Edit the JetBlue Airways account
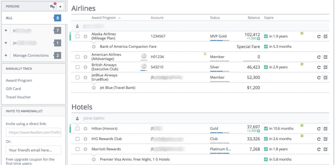The image size is (335, 165). coord(325,78)
